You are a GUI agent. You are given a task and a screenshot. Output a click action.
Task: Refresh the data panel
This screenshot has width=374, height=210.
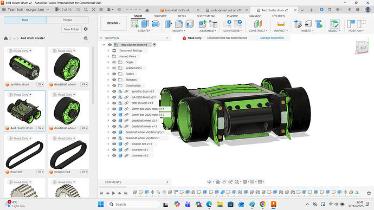[78, 10]
